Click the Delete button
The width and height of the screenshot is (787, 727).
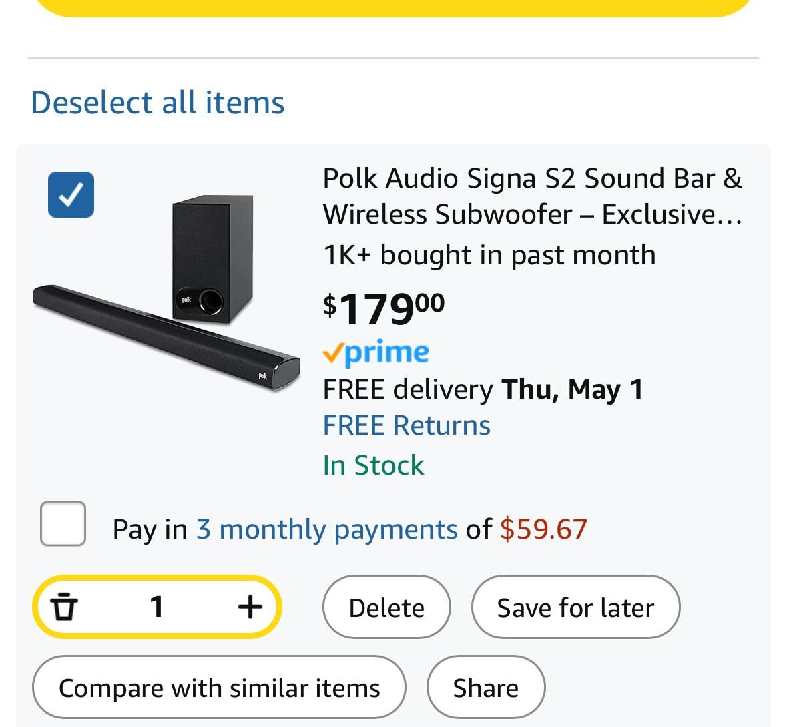coord(386,607)
